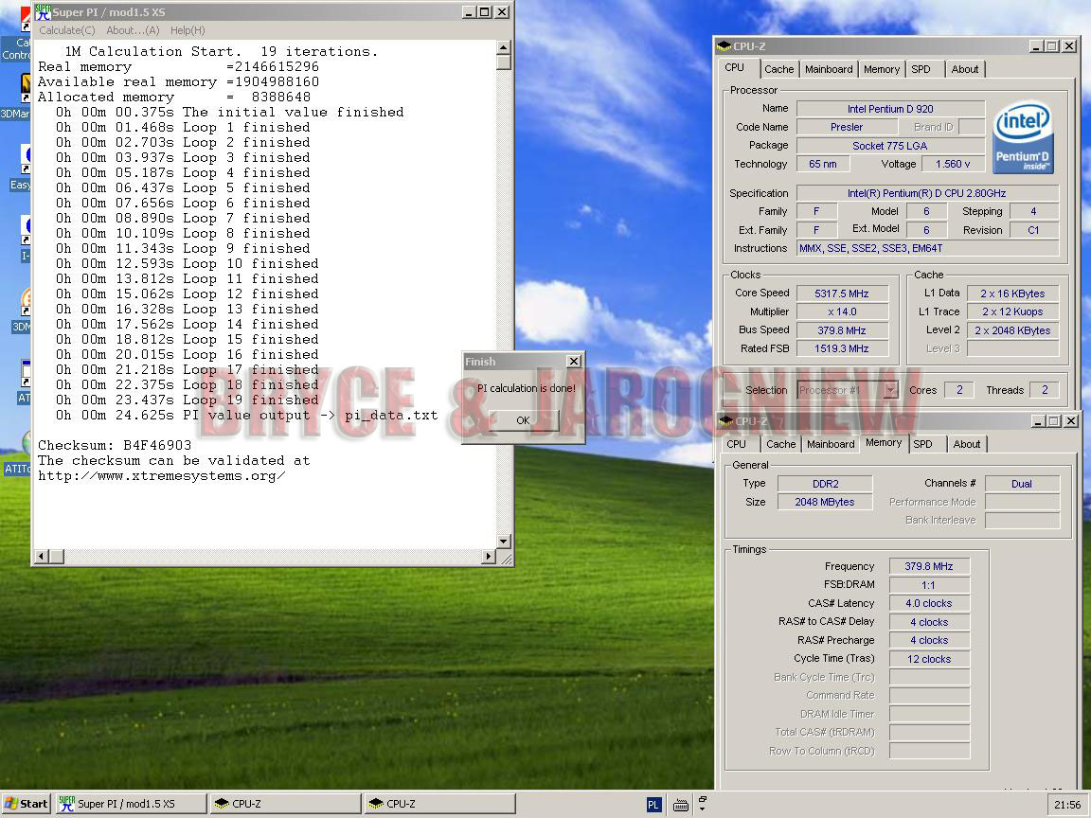
Task: Open the Help(H) menu in Super PI
Action: tap(188, 30)
